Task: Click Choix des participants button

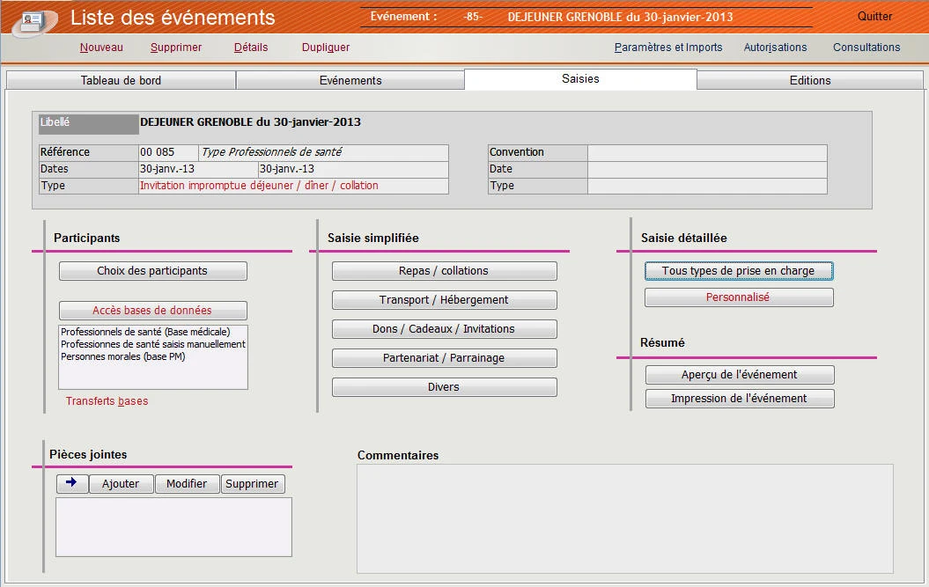Action: coord(153,271)
